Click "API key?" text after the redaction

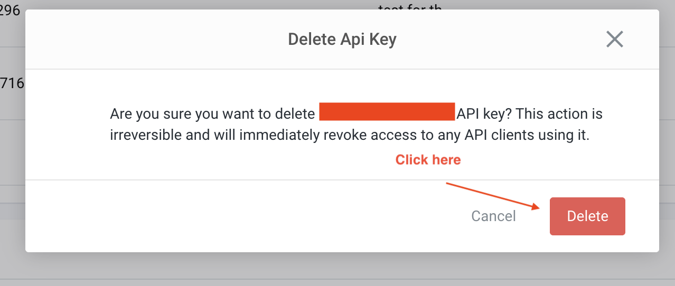coord(484,114)
